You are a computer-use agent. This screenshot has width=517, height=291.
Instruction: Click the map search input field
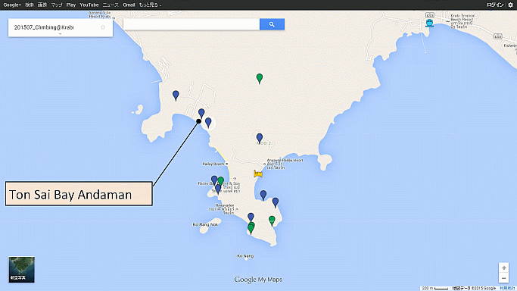click(192, 24)
